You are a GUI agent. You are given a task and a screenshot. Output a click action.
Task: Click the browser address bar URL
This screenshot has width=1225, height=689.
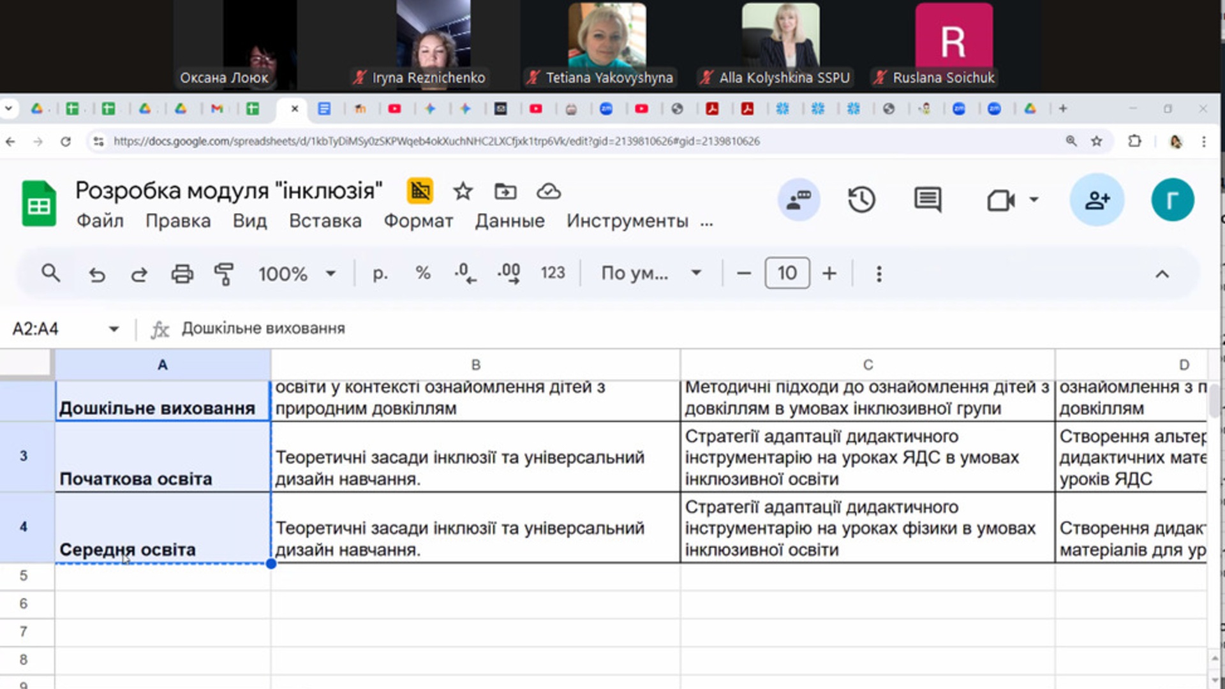pos(436,142)
